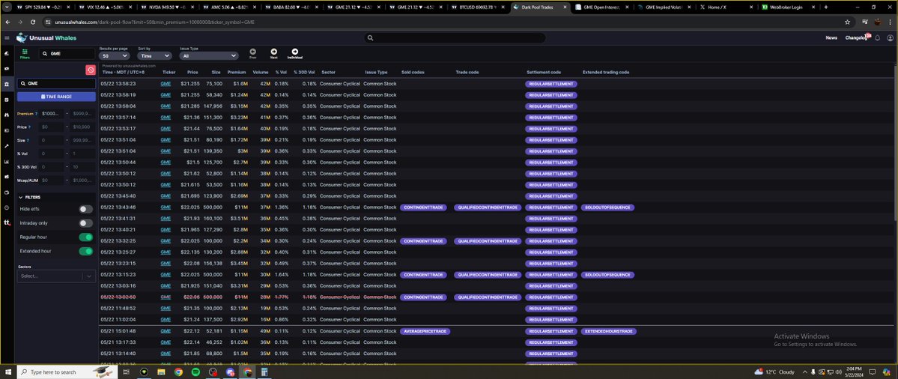898x379 pixels.
Task: Open the Sectors select dropdown
Action: 56,276
